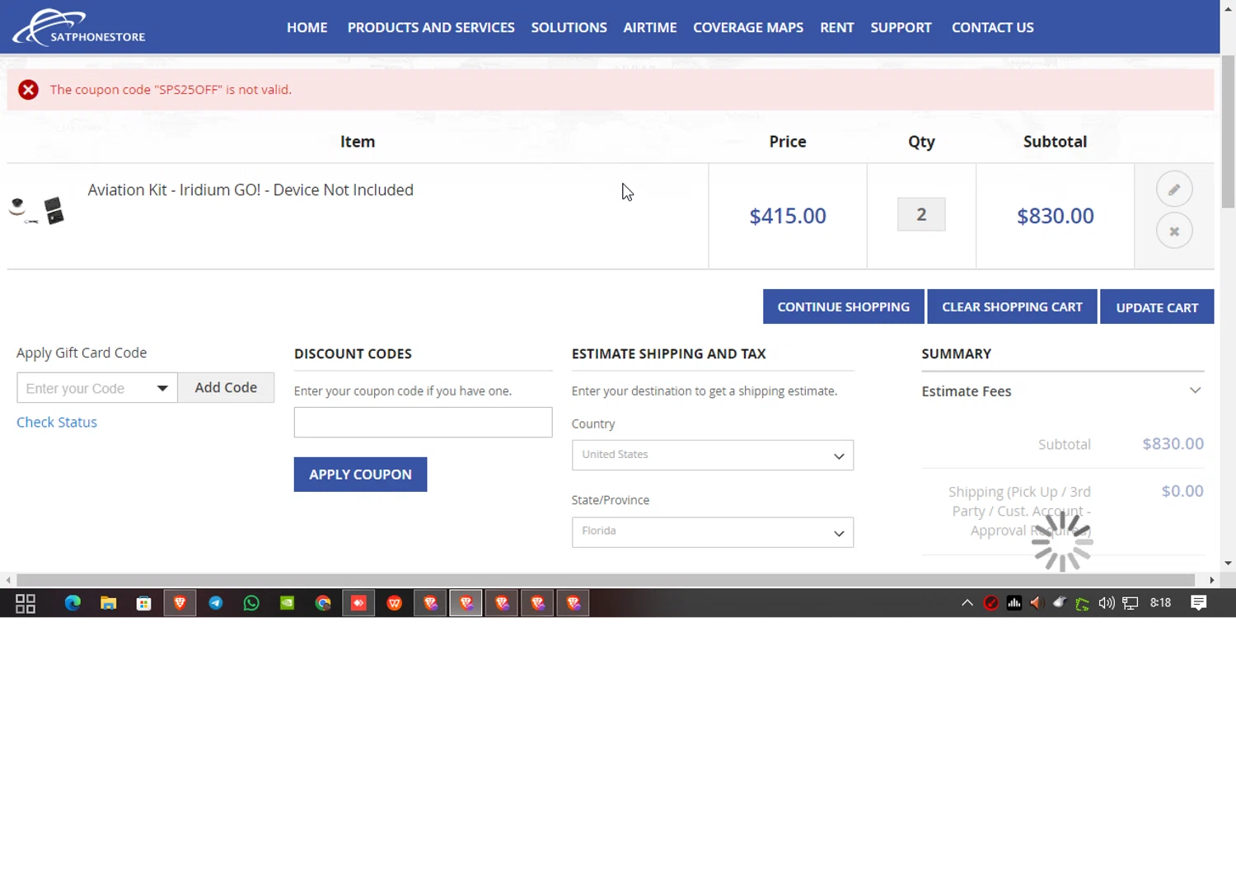
Task: Show hidden system tray icons
Action: 967,603
